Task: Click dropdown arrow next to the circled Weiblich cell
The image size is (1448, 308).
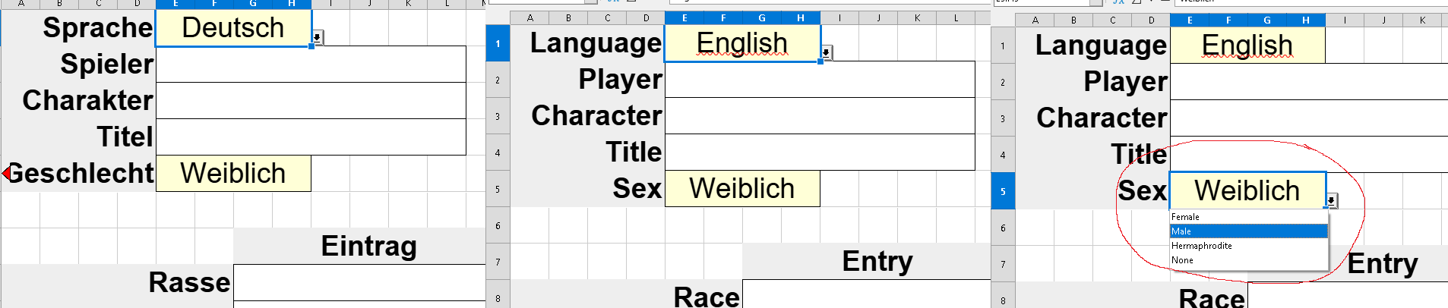Action: (1331, 200)
